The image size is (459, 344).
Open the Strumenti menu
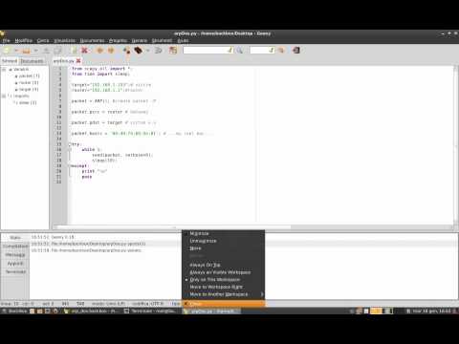coord(162,40)
